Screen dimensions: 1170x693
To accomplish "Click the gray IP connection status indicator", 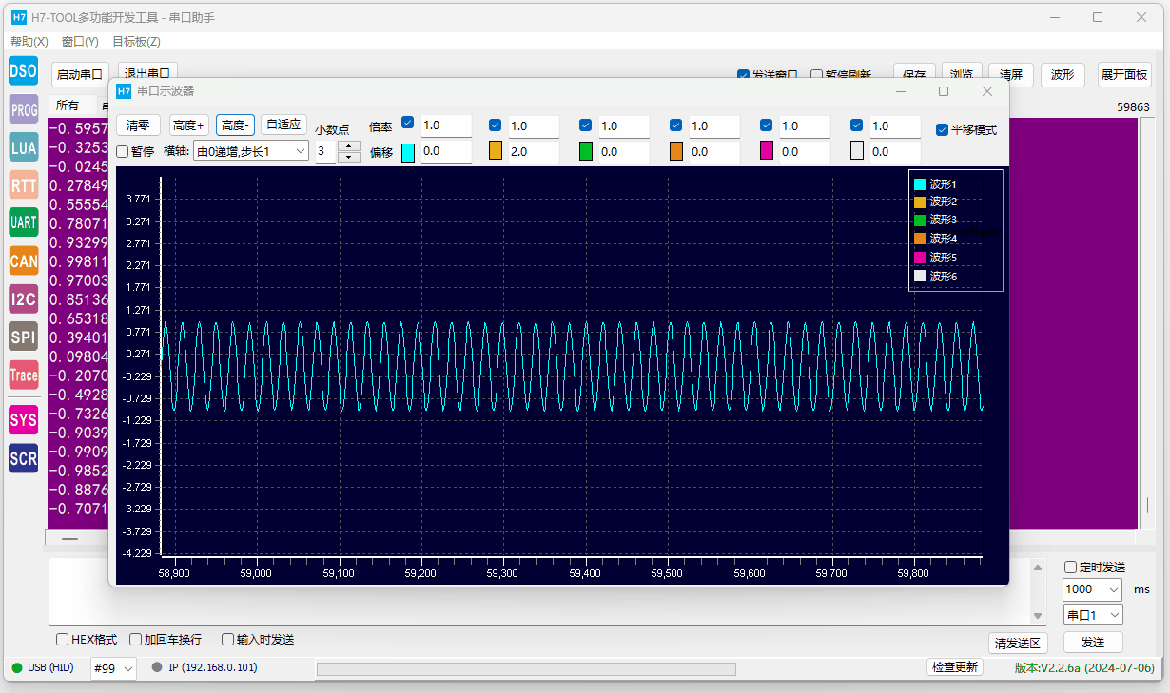I will pyautogui.click(x=157, y=667).
